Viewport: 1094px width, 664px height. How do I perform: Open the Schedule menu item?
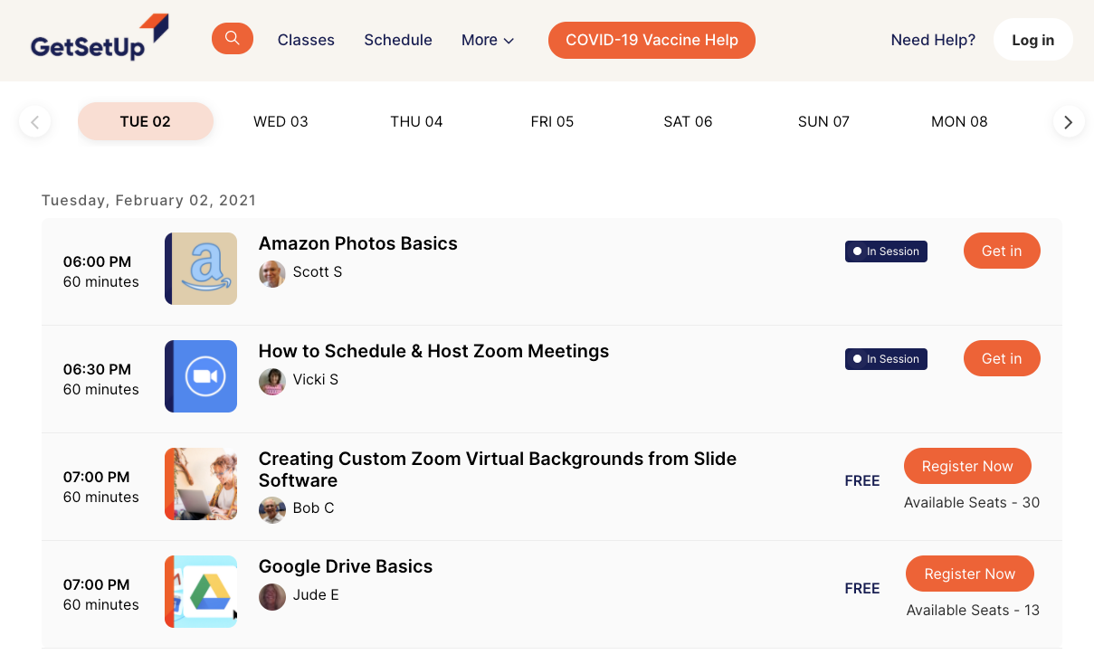398,41
